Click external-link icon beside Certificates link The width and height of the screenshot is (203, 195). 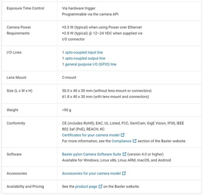pos(123,135)
